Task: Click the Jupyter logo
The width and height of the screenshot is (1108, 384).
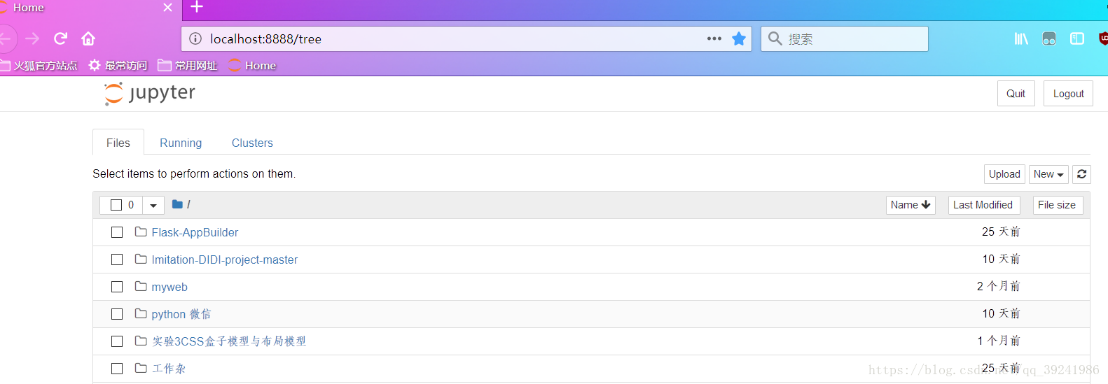Action: point(150,93)
